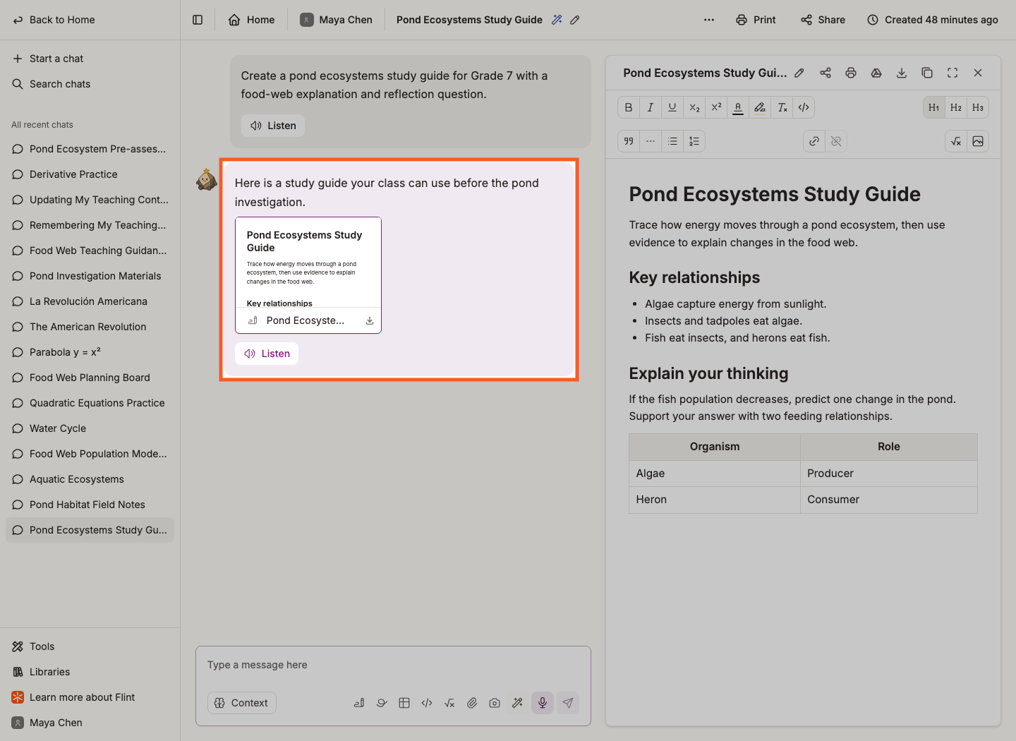The width and height of the screenshot is (1016, 741).
Task: Insert a hyperlink in the document
Action: pos(814,141)
